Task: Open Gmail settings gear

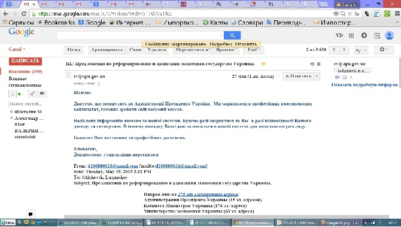Action: click(x=383, y=50)
